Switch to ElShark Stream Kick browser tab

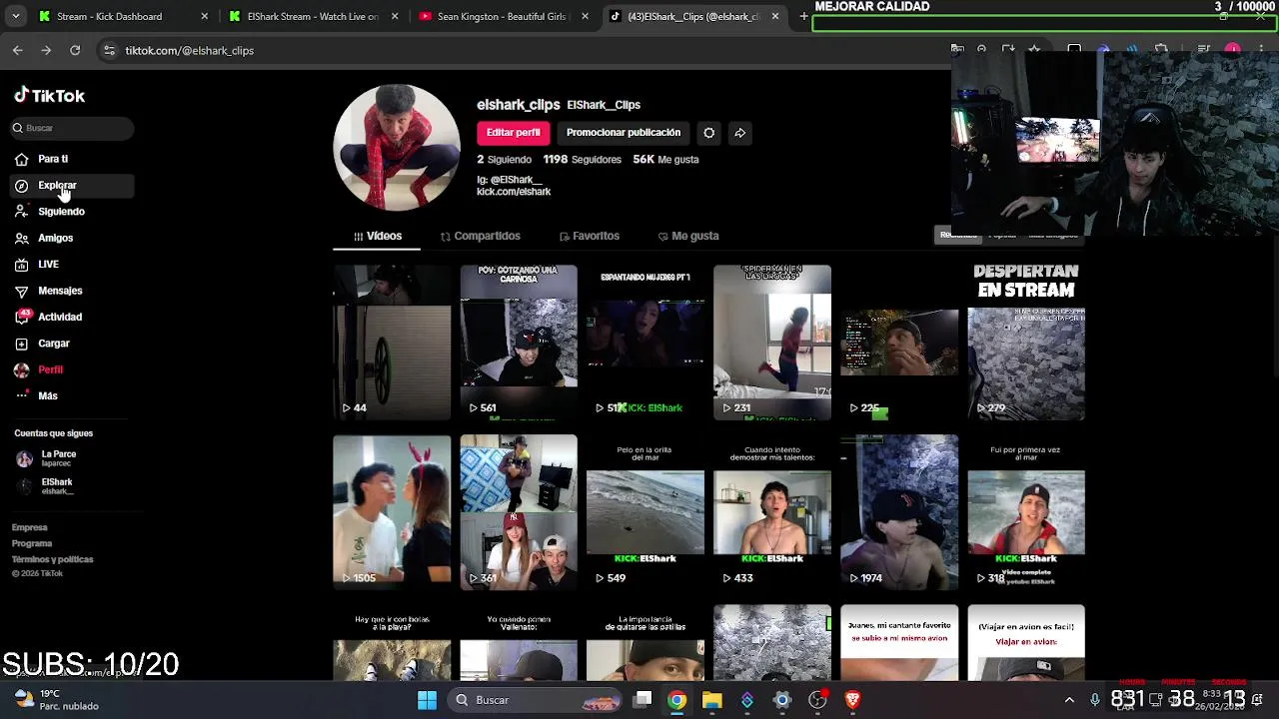312,16
